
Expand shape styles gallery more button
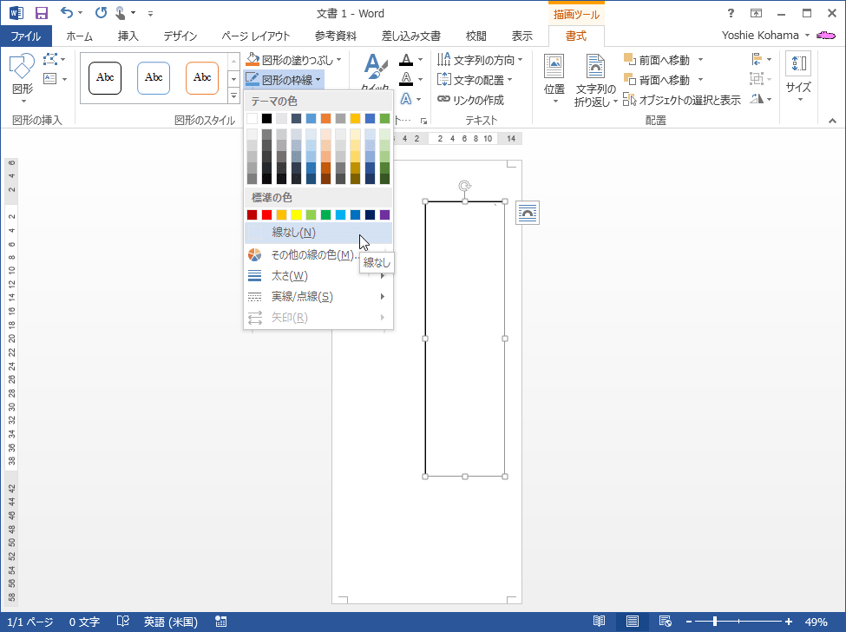[x=233, y=96]
